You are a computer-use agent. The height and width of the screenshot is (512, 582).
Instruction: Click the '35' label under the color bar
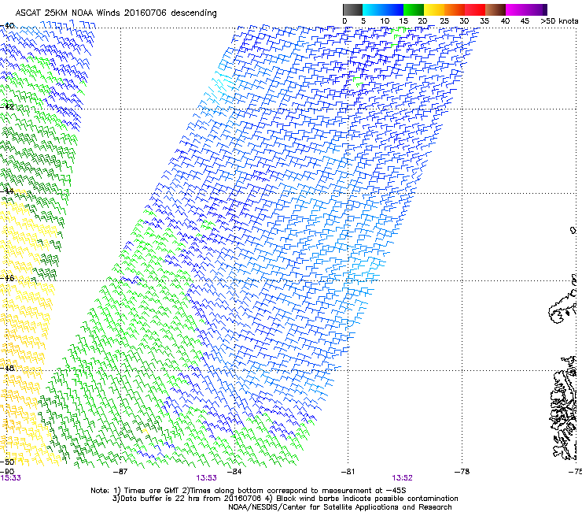click(484, 21)
